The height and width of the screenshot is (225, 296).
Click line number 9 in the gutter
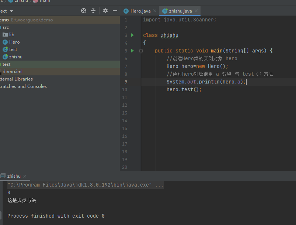pos(126,82)
